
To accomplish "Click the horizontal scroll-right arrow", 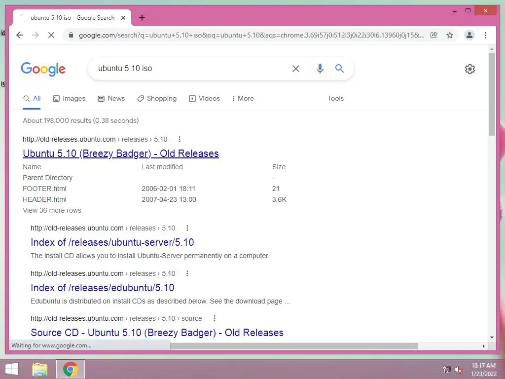I will (483, 346).
